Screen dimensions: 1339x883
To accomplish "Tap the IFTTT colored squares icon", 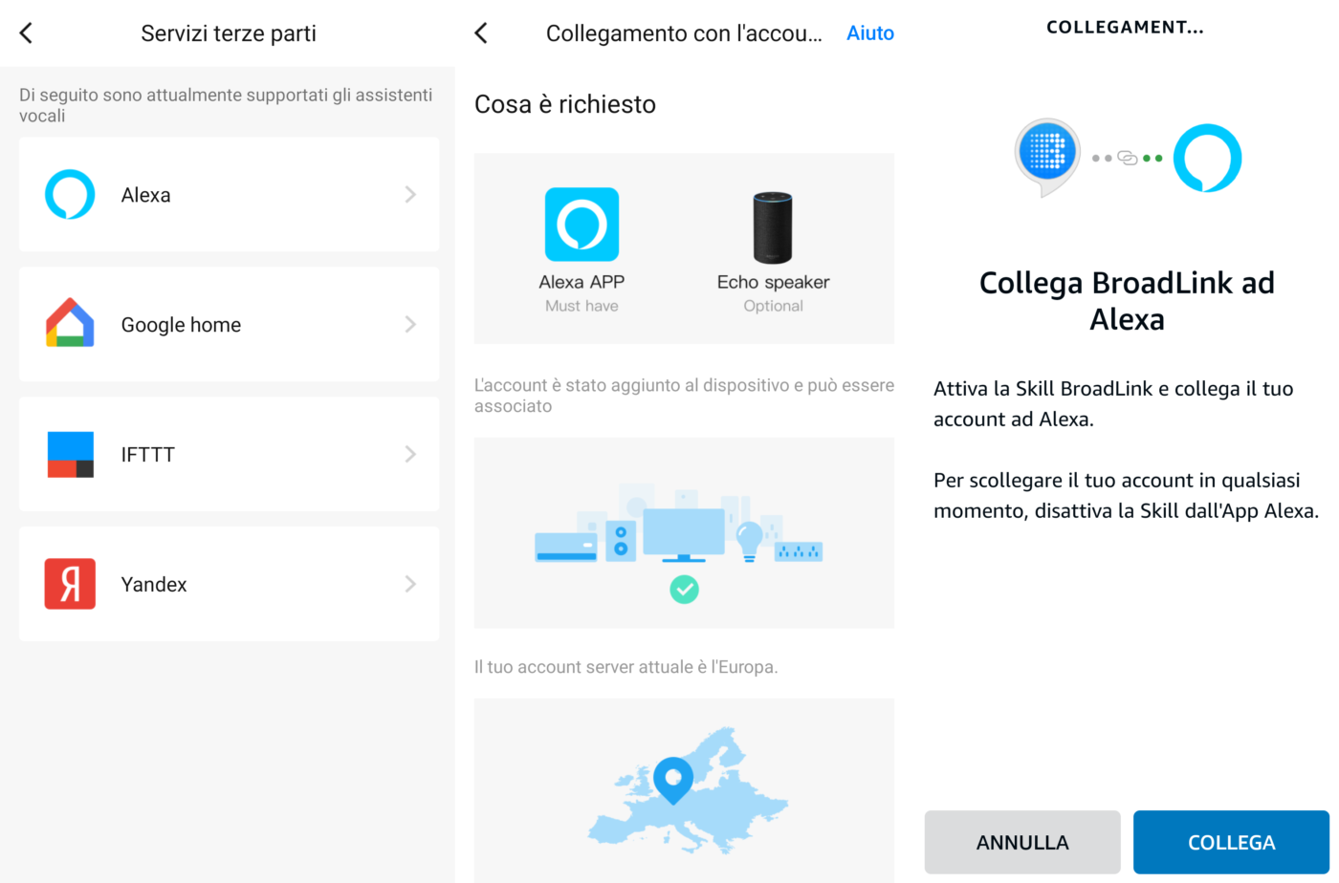I will pos(70,454).
